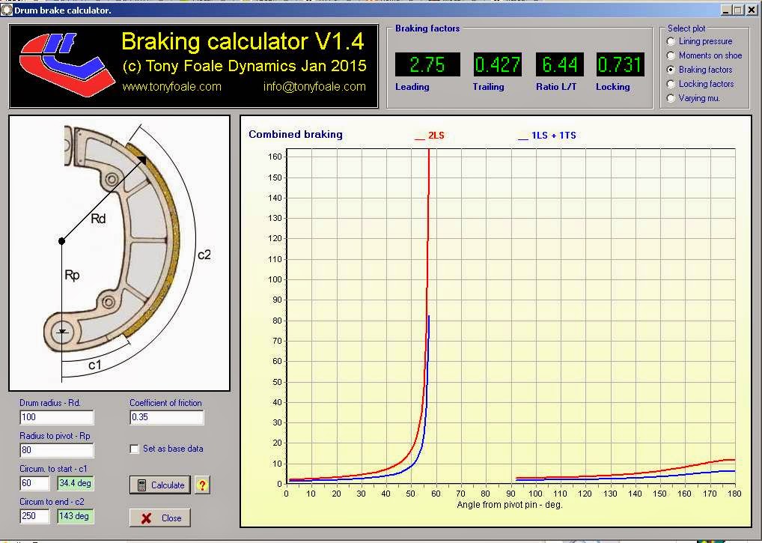Click the Leading factor display 2.75

click(x=427, y=64)
